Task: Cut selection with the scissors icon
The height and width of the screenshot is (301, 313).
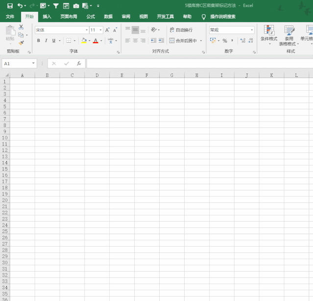Action: tap(21, 27)
